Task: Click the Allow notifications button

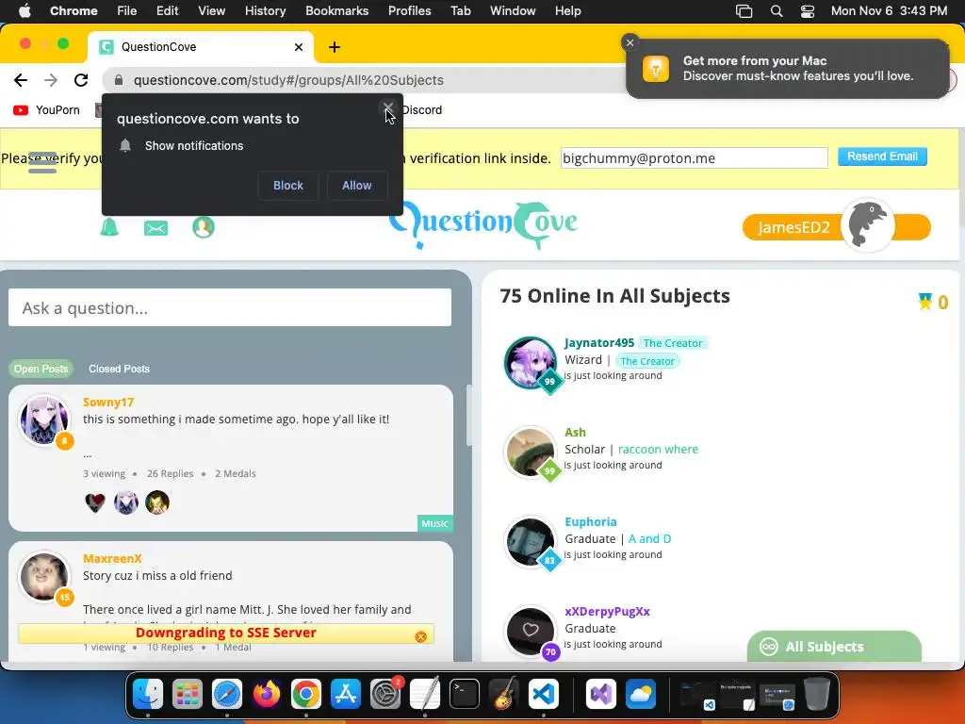Action: pyautogui.click(x=357, y=186)
